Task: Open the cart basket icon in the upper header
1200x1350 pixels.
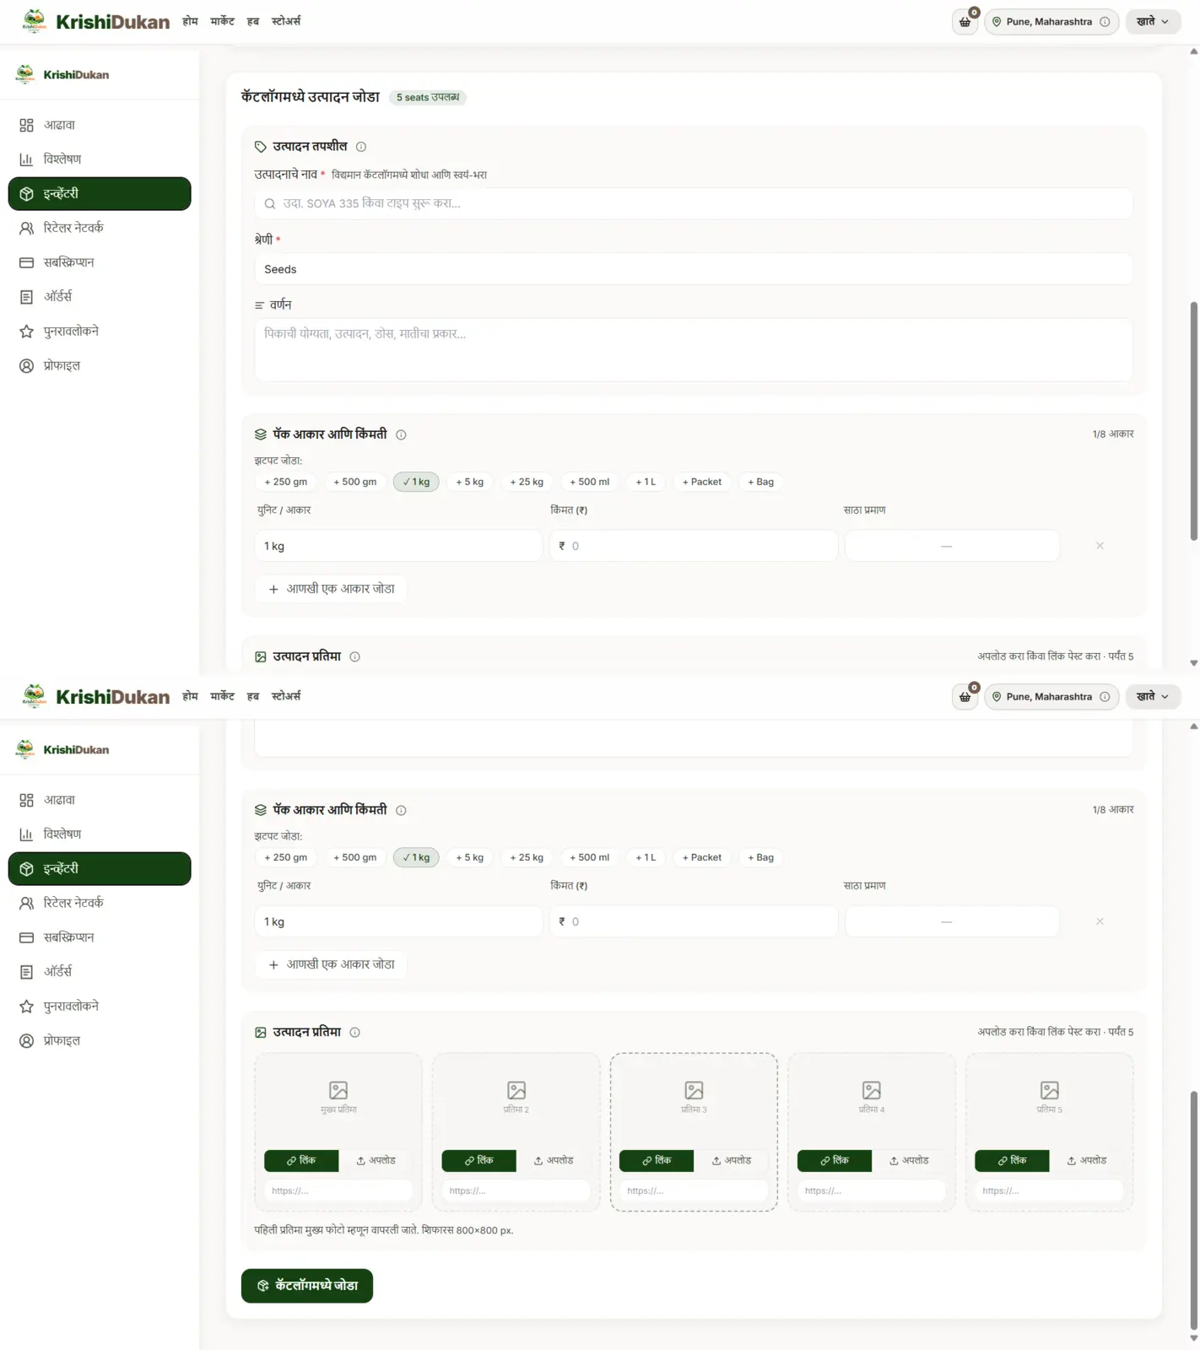Action: click(965, 22)
